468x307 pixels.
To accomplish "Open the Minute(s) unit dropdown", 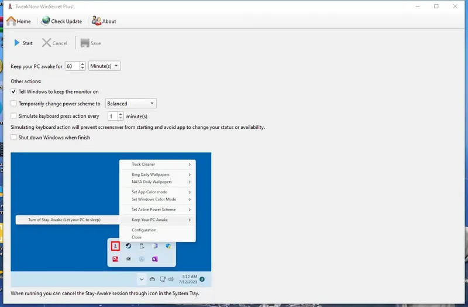I will (x=105, y=66).
